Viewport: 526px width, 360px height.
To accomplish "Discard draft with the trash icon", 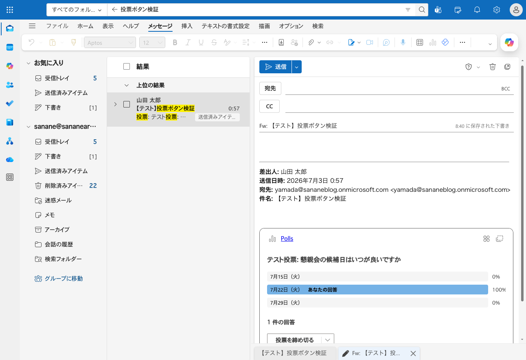I will pos(493,67).
